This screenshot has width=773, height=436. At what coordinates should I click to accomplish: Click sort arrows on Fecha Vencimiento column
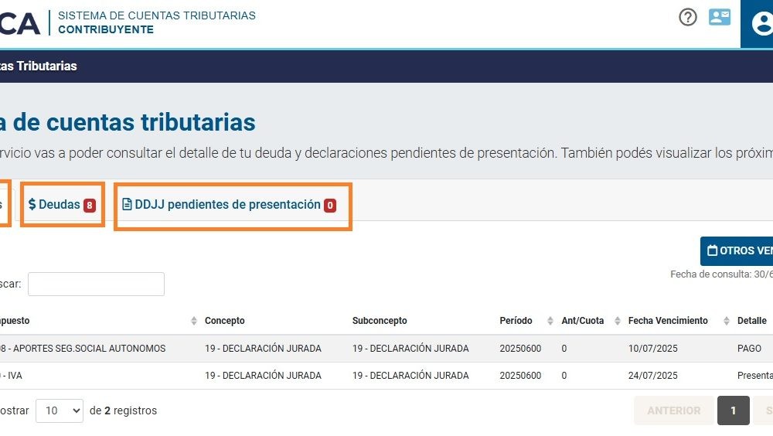727,321
